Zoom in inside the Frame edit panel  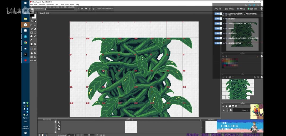click(59, 123)
